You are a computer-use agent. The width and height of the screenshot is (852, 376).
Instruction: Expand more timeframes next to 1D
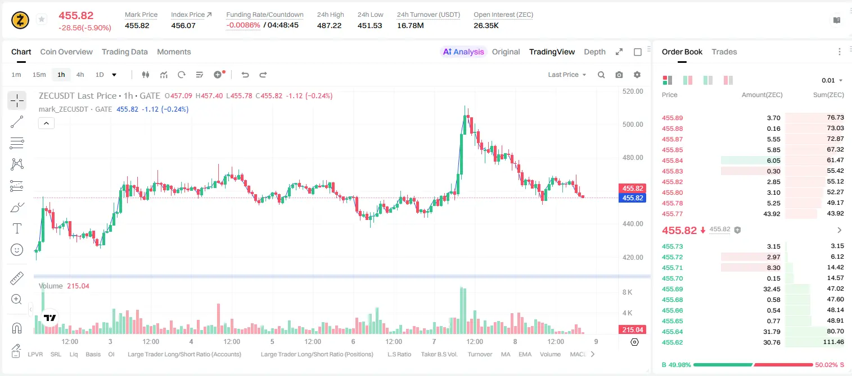114,75
